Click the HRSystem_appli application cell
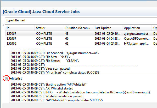 pyautogui.click(x=136, y=43)
